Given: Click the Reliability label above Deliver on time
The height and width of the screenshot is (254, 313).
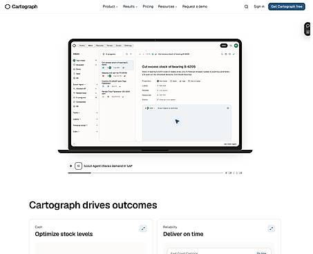Looking at the screenshot, I should tap(170, 227).
